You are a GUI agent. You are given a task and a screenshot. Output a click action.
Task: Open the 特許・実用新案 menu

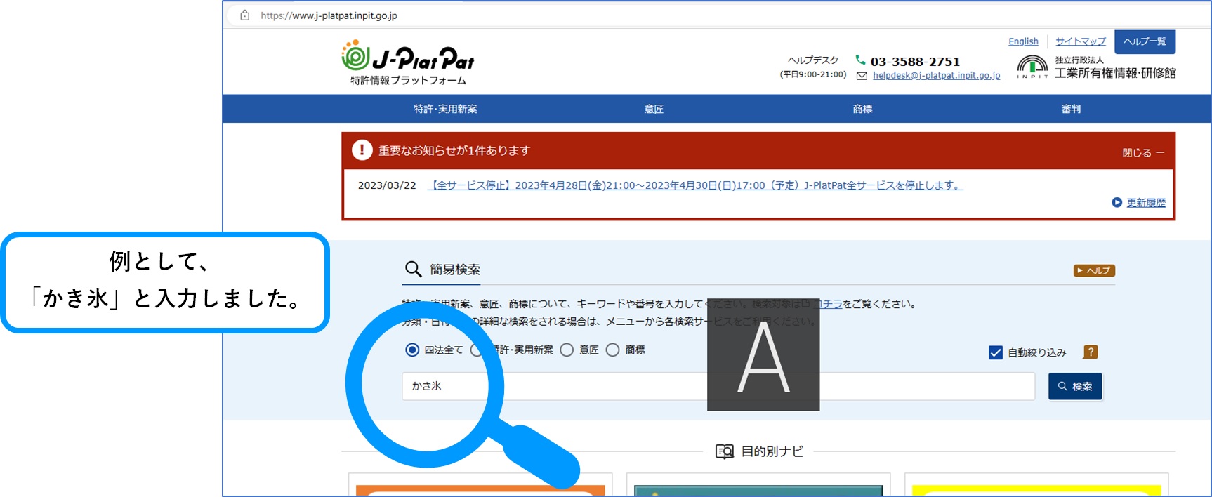tap(445, 109)
